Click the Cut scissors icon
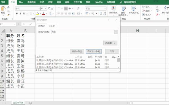This screenshot has height=105, width=169. tap(8, 7)
